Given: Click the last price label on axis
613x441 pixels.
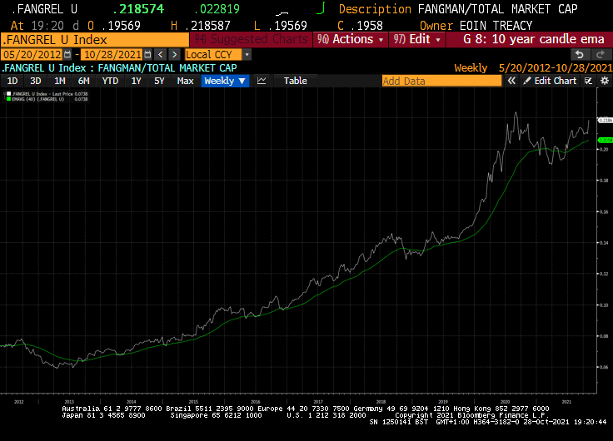Looking at the screenshot, I should tap(606, 121).
